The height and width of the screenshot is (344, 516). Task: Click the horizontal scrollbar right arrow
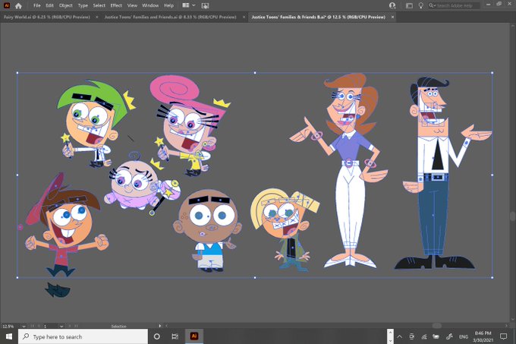coord(506,326)
